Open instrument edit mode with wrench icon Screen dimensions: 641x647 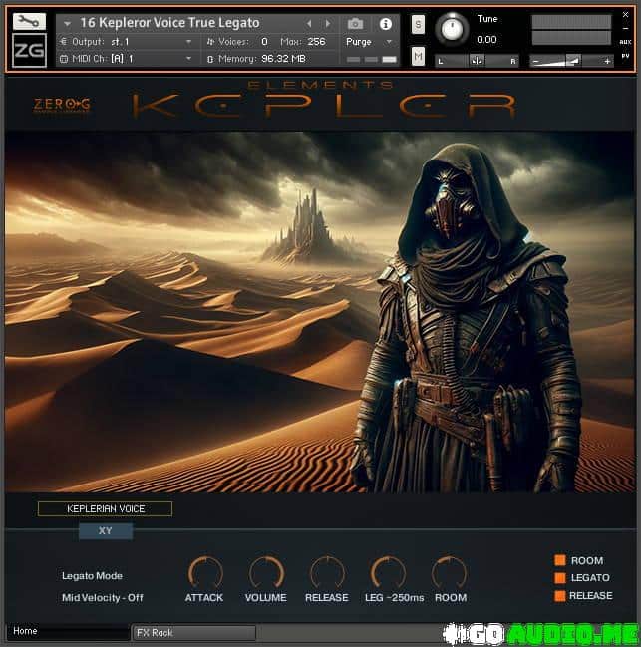29,21
